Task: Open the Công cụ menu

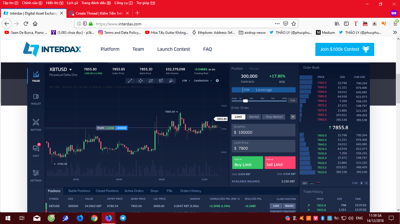Action: [124, 3]
